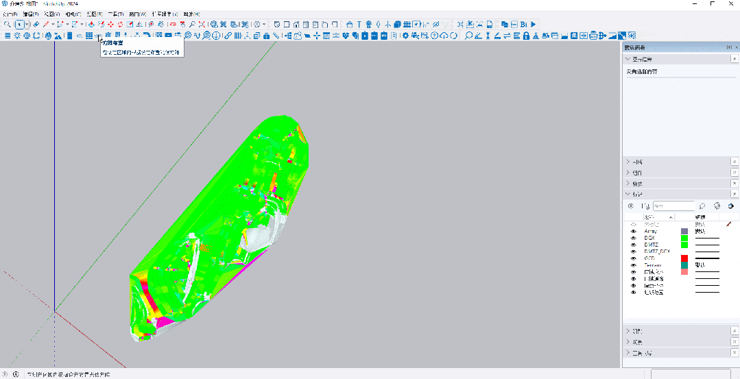Choose the Rotate tool
Screen dimensions: 740x379
pos(119,24)
